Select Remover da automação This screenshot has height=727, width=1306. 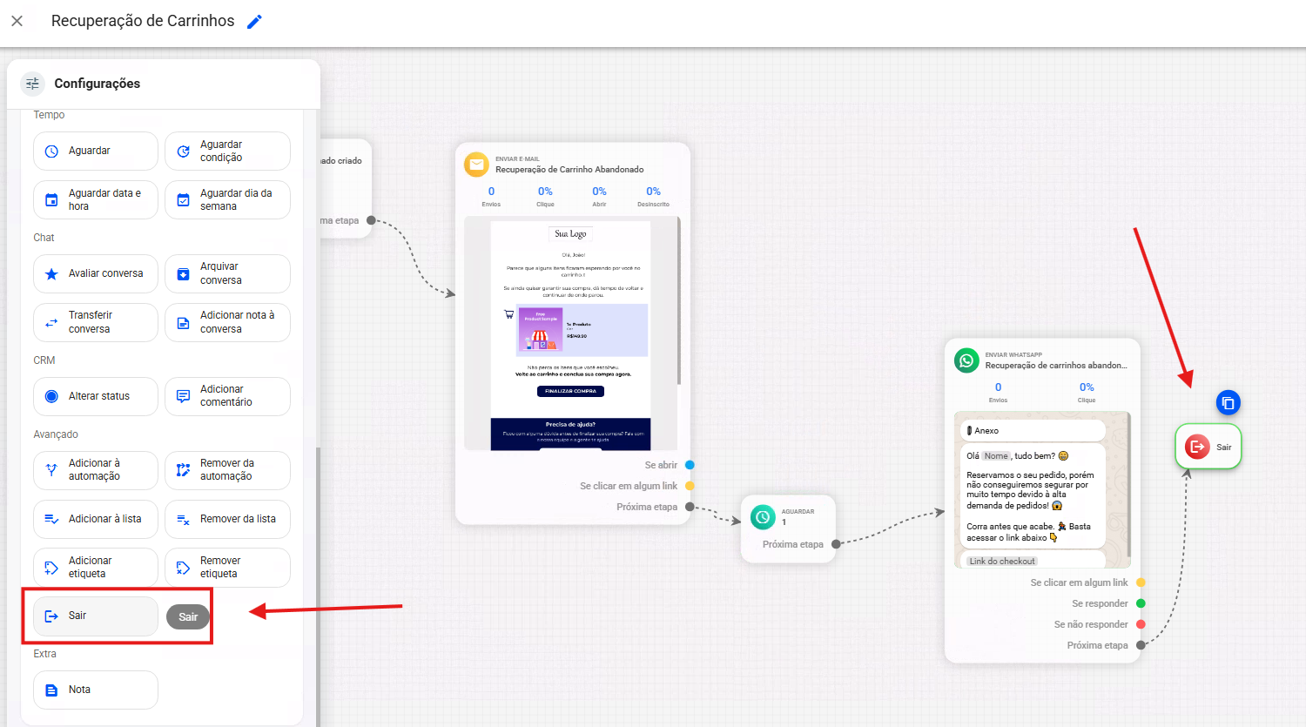click(227, 470)
